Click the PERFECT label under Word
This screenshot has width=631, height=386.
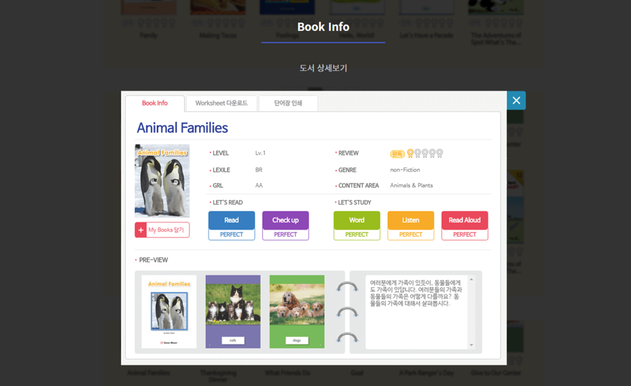coord(357,234)
